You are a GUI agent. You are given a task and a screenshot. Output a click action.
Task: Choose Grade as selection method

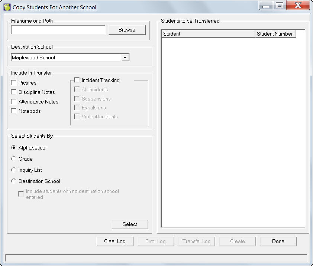click(14, 159)
